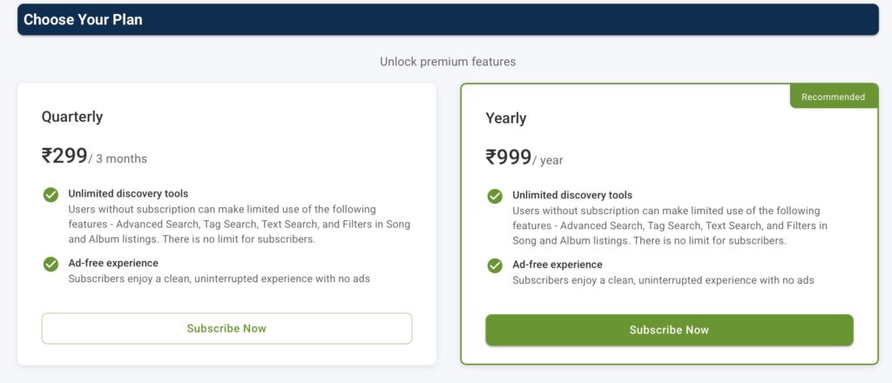
Task: Click Quarterly plan's Subscribe Now button
Action: (x=226, y=328)
